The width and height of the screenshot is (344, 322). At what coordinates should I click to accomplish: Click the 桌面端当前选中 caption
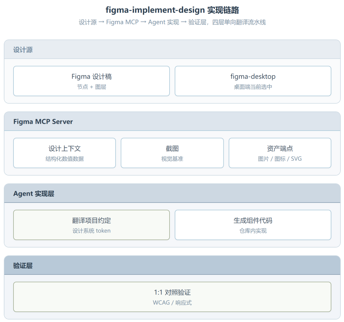[x=253, y=87]
